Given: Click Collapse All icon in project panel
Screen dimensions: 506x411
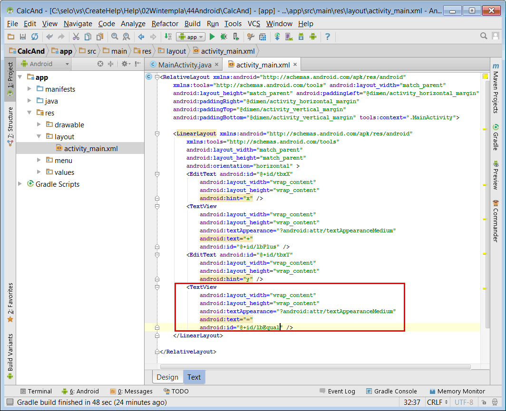Looking at the screenshot, I should tap(111, 64).
